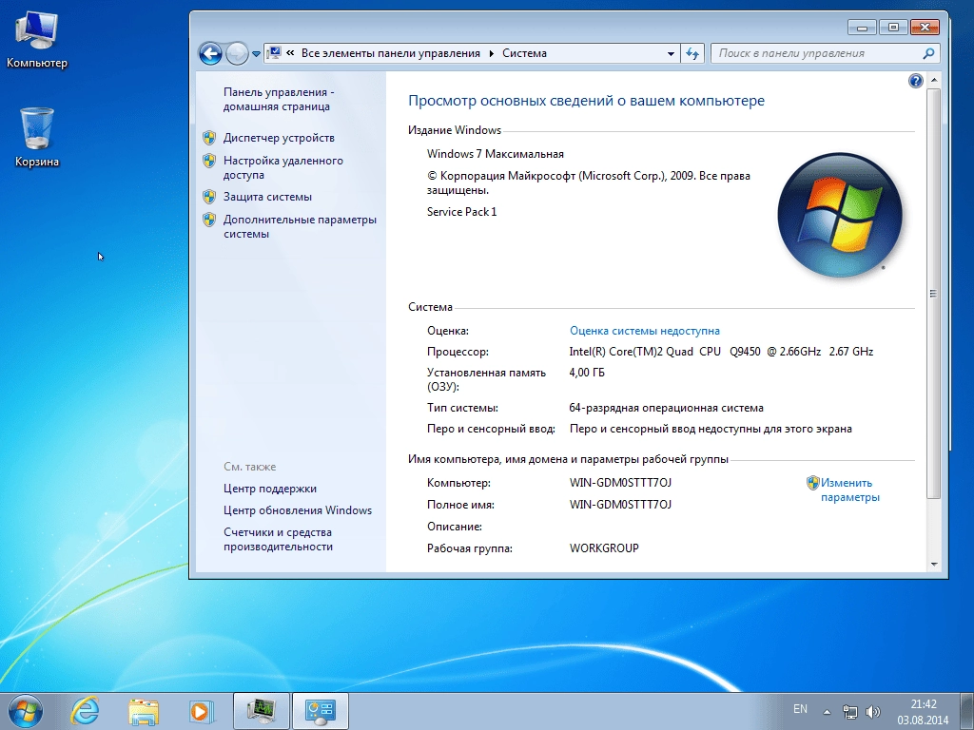
Task: Expand the double-chevron breadcrumb overflow
Action: pyautogui.click(x=290, y=53)
